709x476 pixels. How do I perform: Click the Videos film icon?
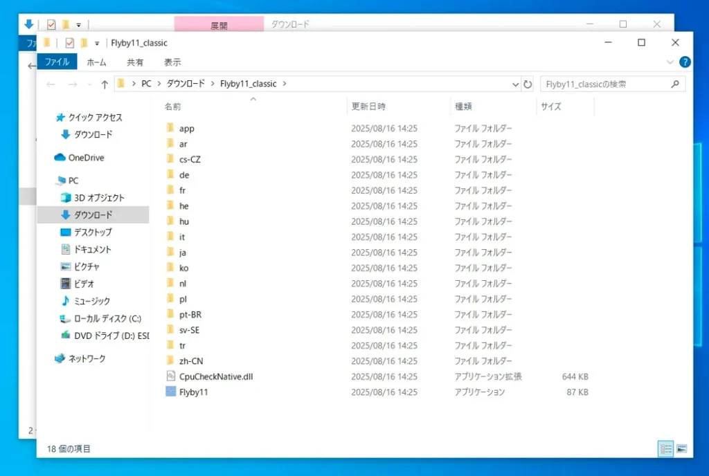pos(66,284)
